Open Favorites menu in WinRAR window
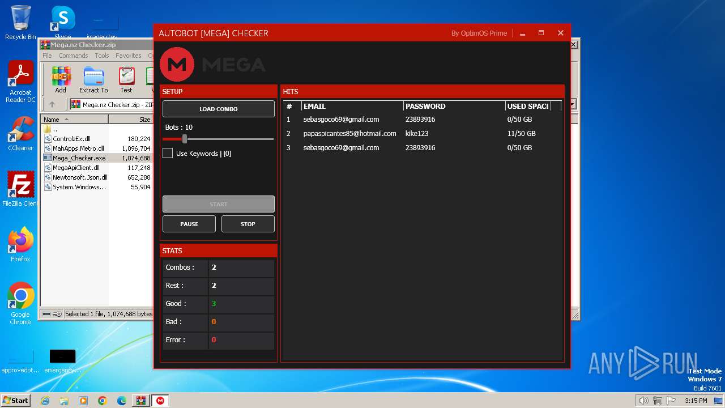Viewport: 725px width, 408px height. (129, 56)
